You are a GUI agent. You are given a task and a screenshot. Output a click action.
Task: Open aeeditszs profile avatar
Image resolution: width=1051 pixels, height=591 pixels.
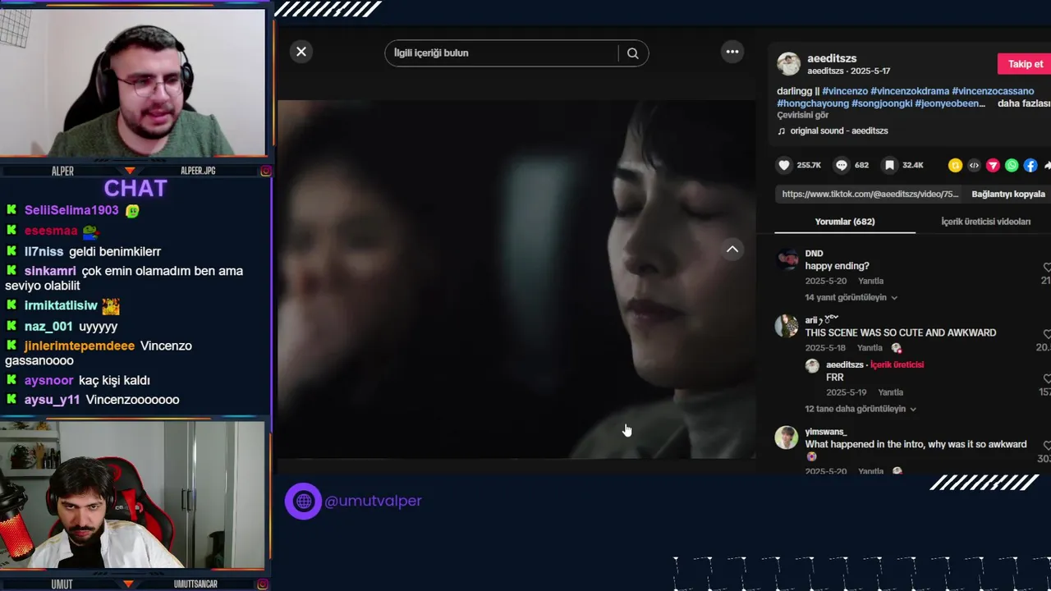(788, 64)
